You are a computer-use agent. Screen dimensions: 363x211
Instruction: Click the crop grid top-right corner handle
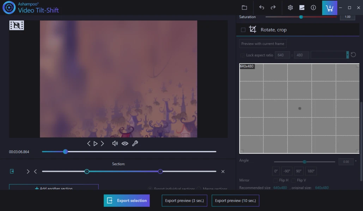(357, 66)
